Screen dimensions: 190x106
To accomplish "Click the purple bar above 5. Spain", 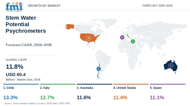I will point(168,84).
